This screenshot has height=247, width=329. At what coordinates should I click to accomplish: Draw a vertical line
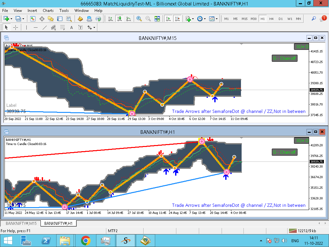(x=26, y=28)
